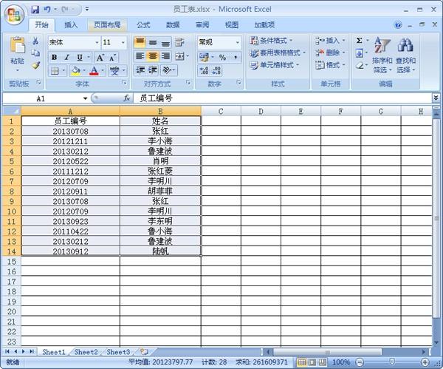Click the Insert Function fx icon

tap(127, 98)
